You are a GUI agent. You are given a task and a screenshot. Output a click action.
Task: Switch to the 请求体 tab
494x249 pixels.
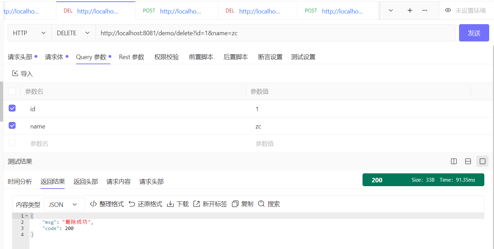(x=54, y=57)
